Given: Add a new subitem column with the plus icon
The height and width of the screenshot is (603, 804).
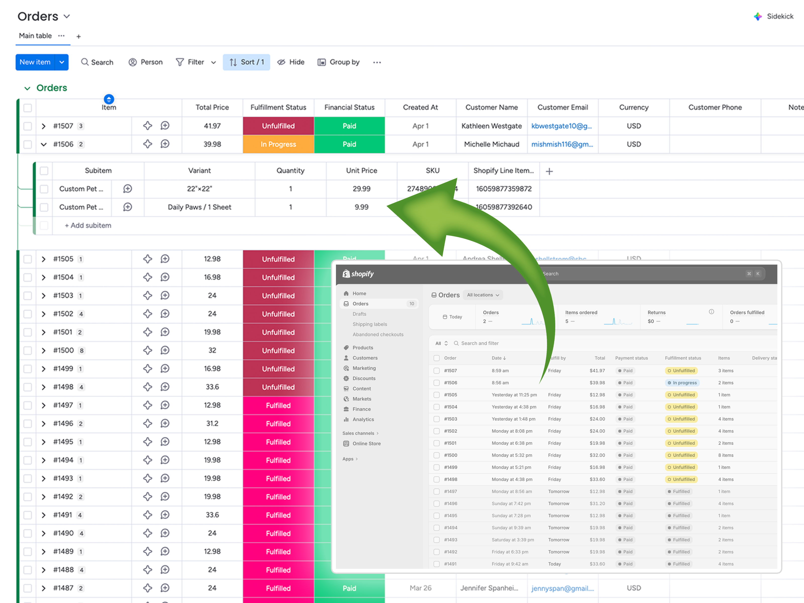Looking at the screenshot, I should pos(549,171).
